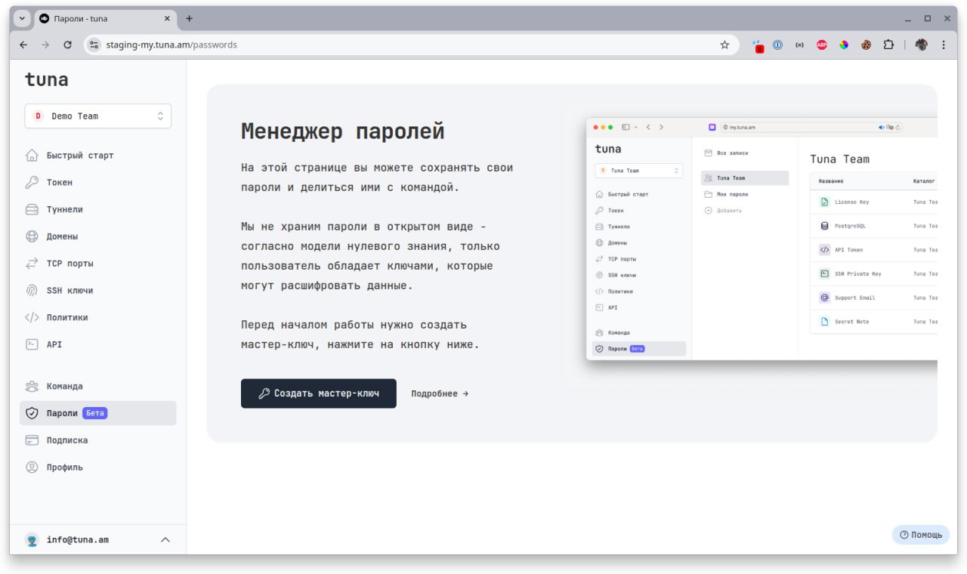
Task: Click the Команда people icon in sidebar
Action: pyautogui.click(x=32, y=386)
